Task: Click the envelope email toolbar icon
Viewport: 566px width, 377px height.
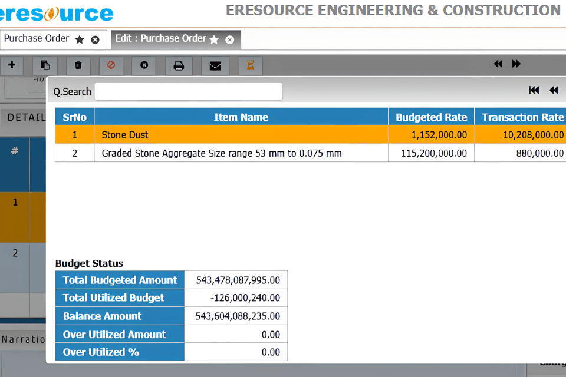Action: [x=215, y=65]
